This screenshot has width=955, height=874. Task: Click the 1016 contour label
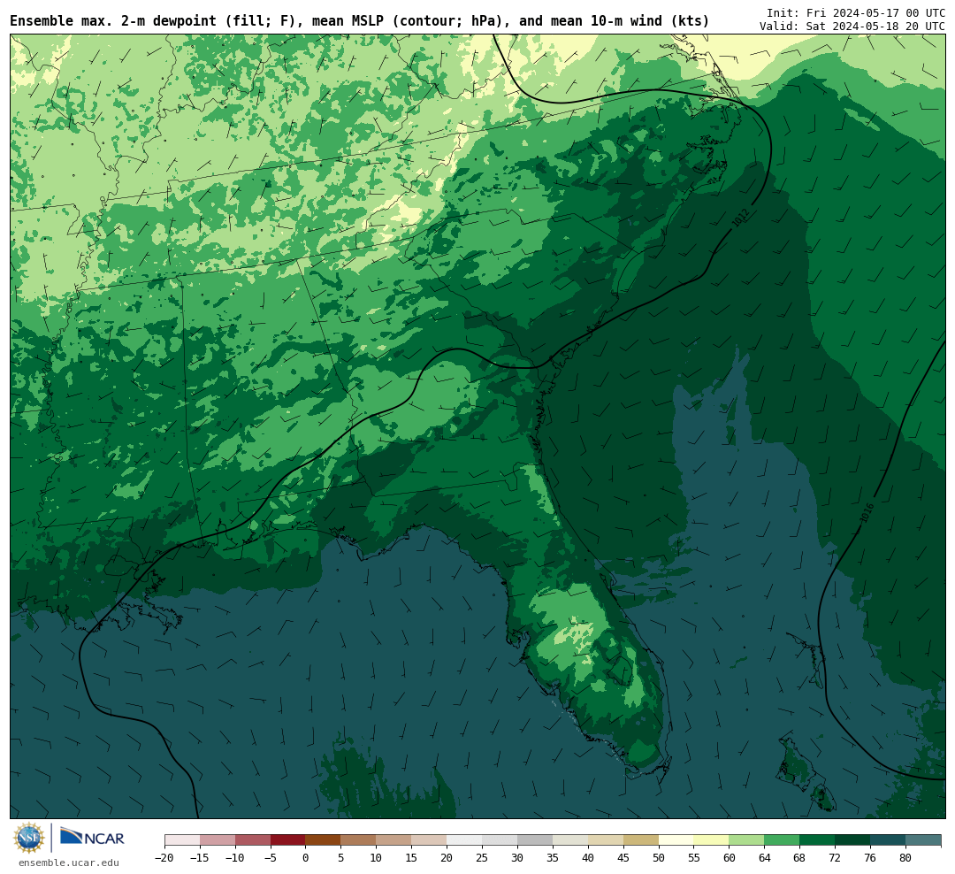point(867,512)
